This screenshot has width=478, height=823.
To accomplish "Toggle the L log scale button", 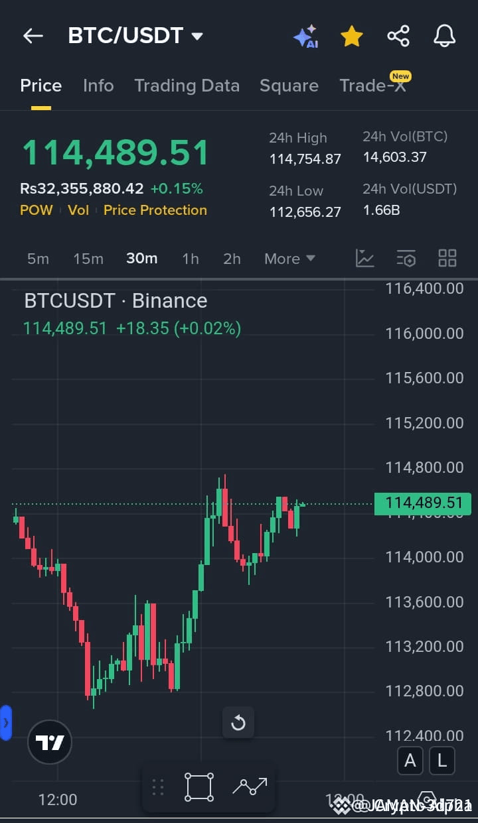I will click(441, 760).
